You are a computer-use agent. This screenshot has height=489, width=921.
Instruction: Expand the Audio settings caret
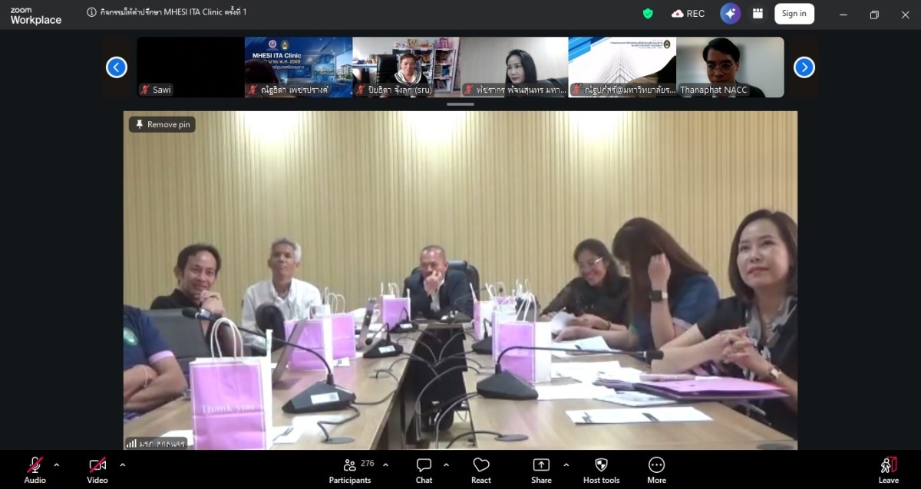[x=56, y=464]
